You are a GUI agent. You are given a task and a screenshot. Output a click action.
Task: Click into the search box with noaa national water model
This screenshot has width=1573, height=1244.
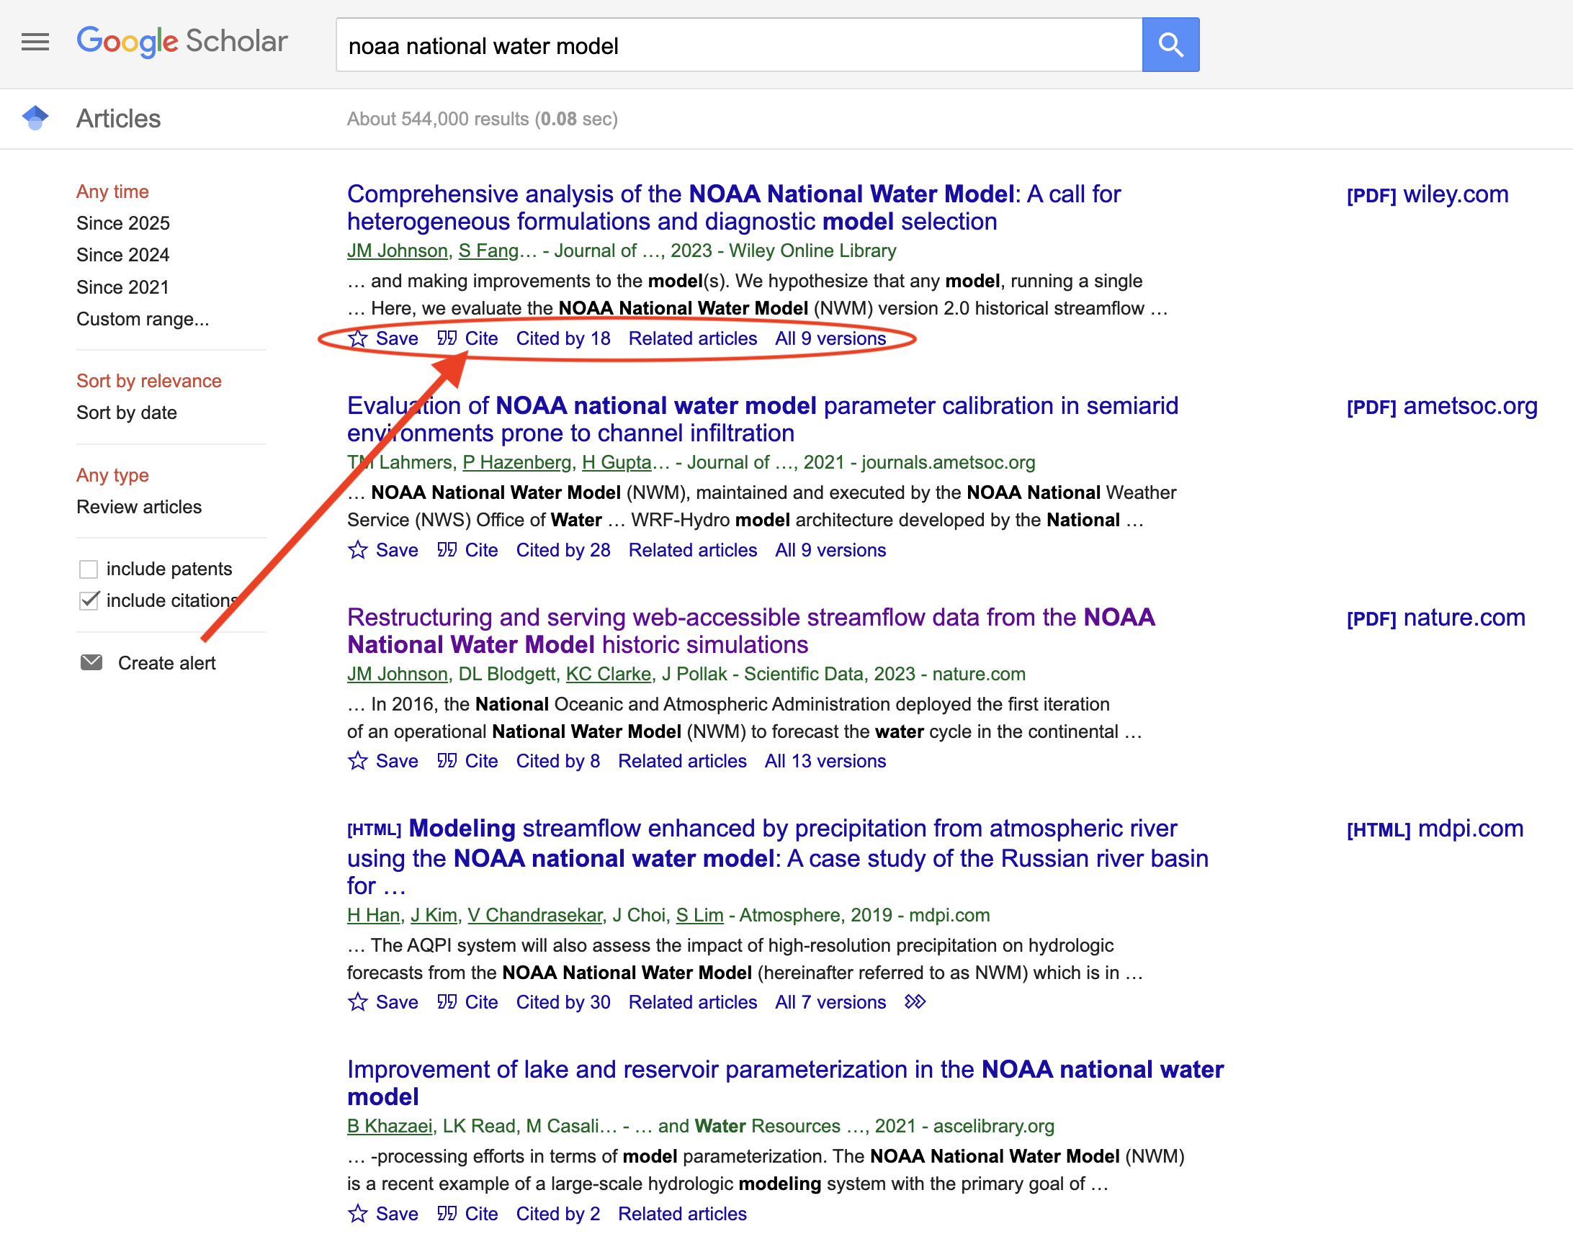(739, 45)
